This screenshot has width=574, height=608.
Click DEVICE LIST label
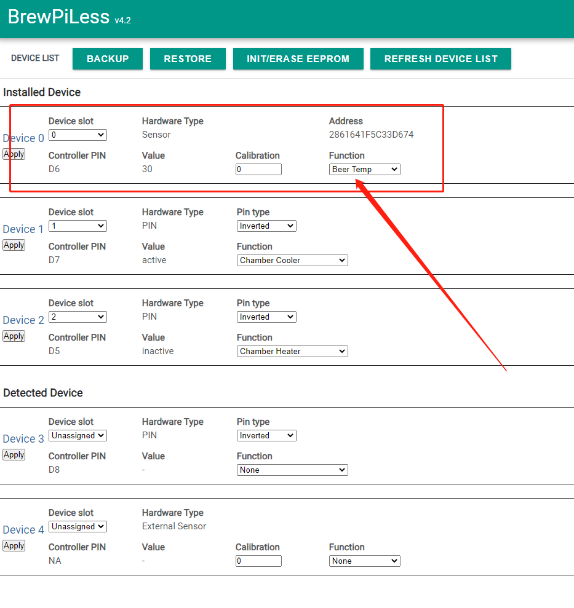pyautogui.click(x=35, y=58)
